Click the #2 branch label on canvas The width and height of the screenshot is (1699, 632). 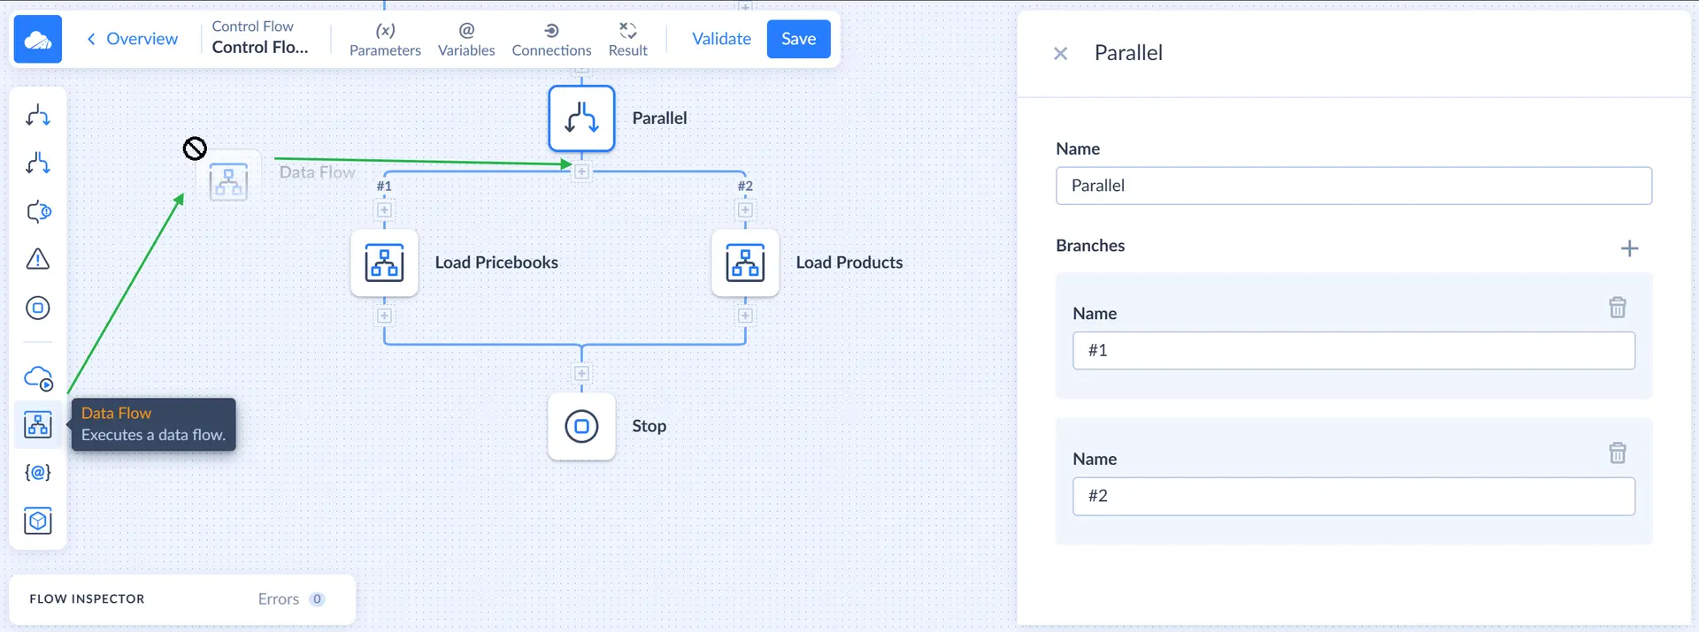[x=745, y=186]
